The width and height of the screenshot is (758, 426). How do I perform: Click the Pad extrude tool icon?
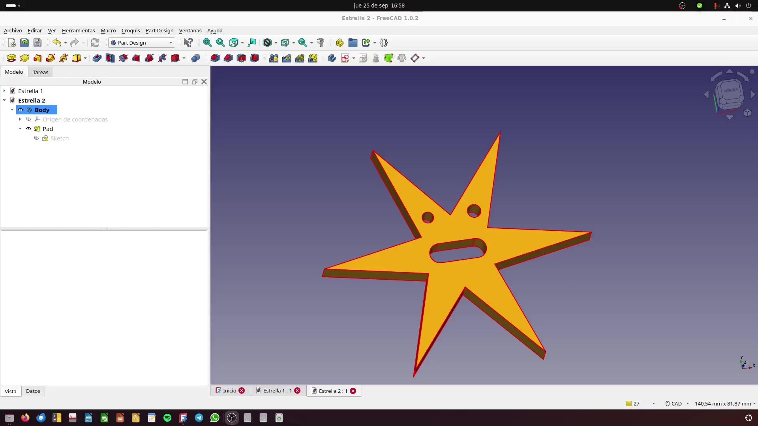coord(11,58)
